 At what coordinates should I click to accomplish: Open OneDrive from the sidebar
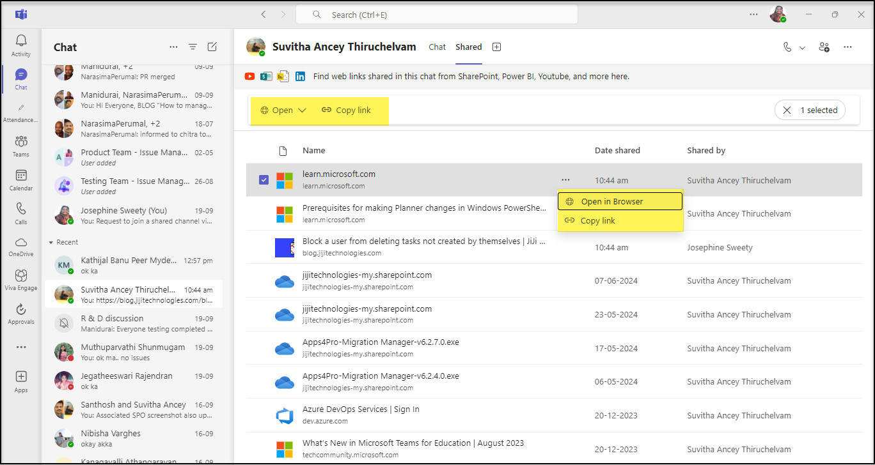click(21, 246)
